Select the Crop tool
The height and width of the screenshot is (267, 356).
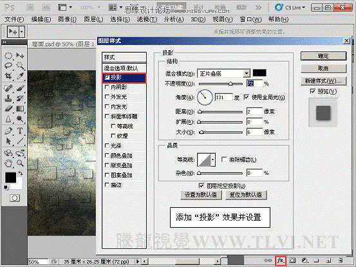tap(8, 76)
